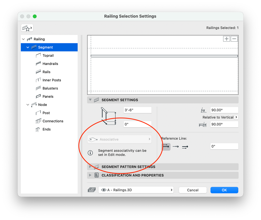The image size is (261, 220).
Task: Click the green zoom window button
Action: [35, 16]
